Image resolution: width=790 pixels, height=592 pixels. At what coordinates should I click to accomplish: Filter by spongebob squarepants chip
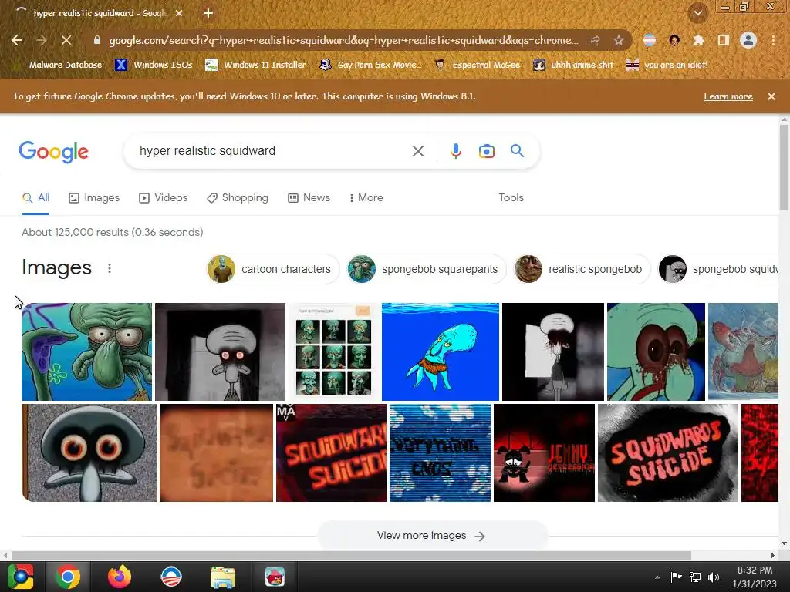tap(426, 269)
